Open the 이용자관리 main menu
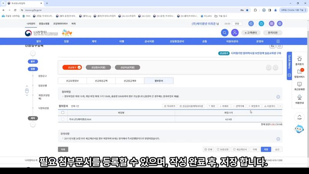Image resolution: width=309 pixels, height=174 pixels. (x=232, y=41)
